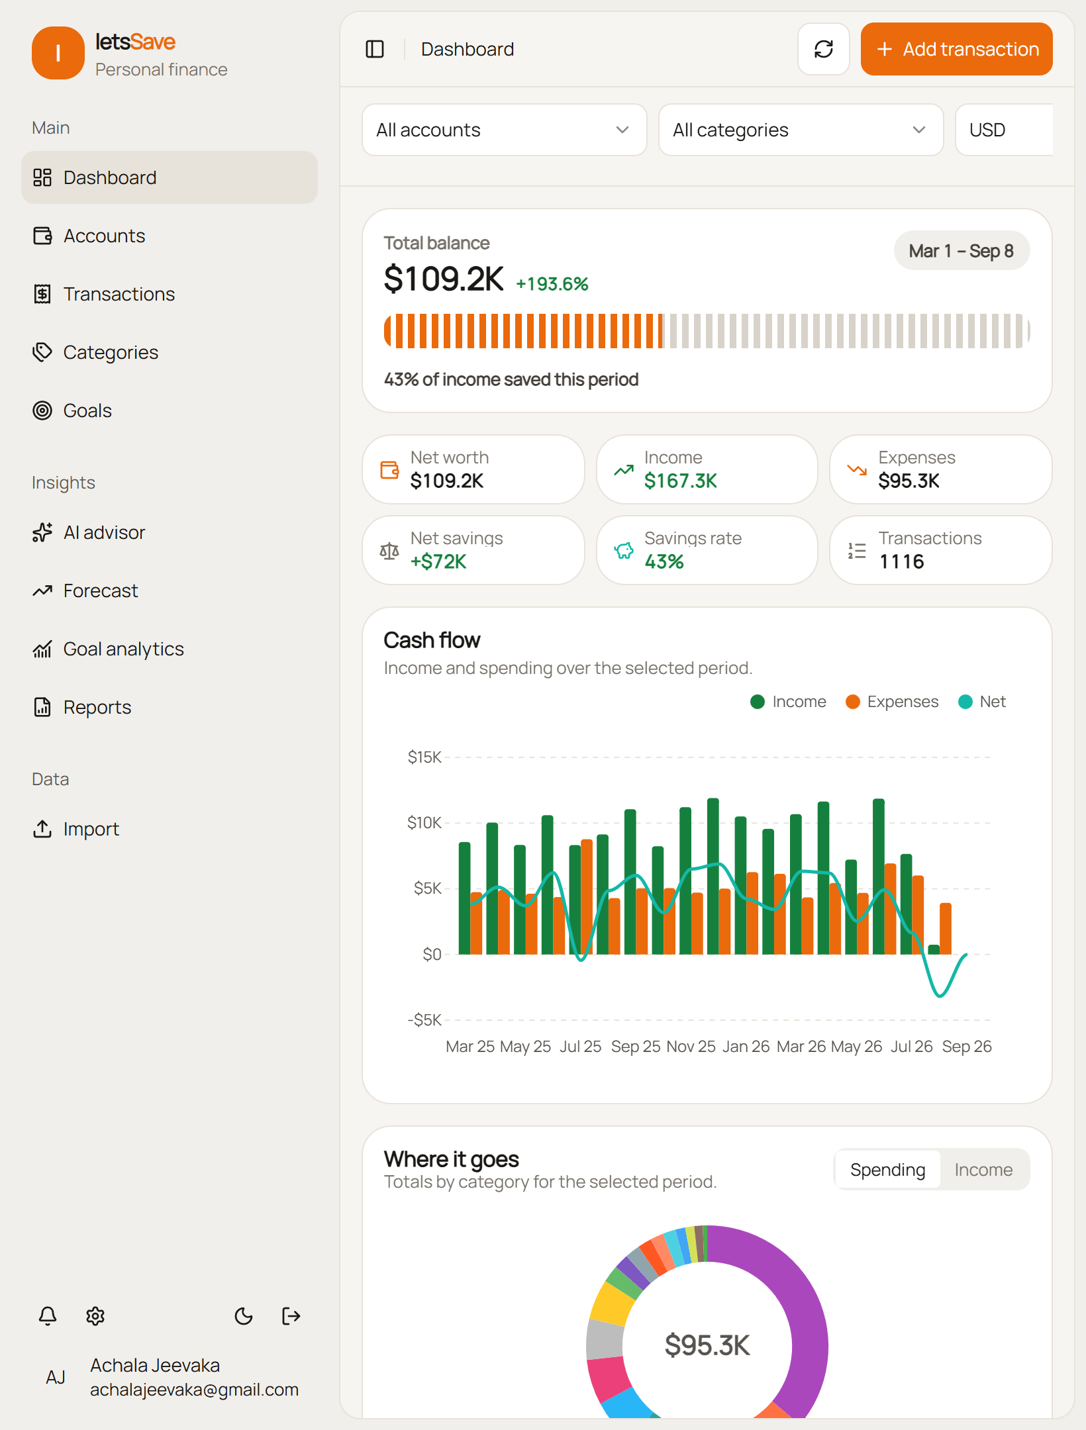Expand the All accounts dropdown
Viewport: 1086px width, 1430px height.
coord(505,130)
